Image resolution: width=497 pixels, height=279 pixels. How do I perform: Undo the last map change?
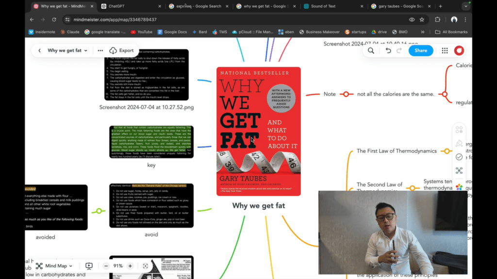tap(388, 50)
